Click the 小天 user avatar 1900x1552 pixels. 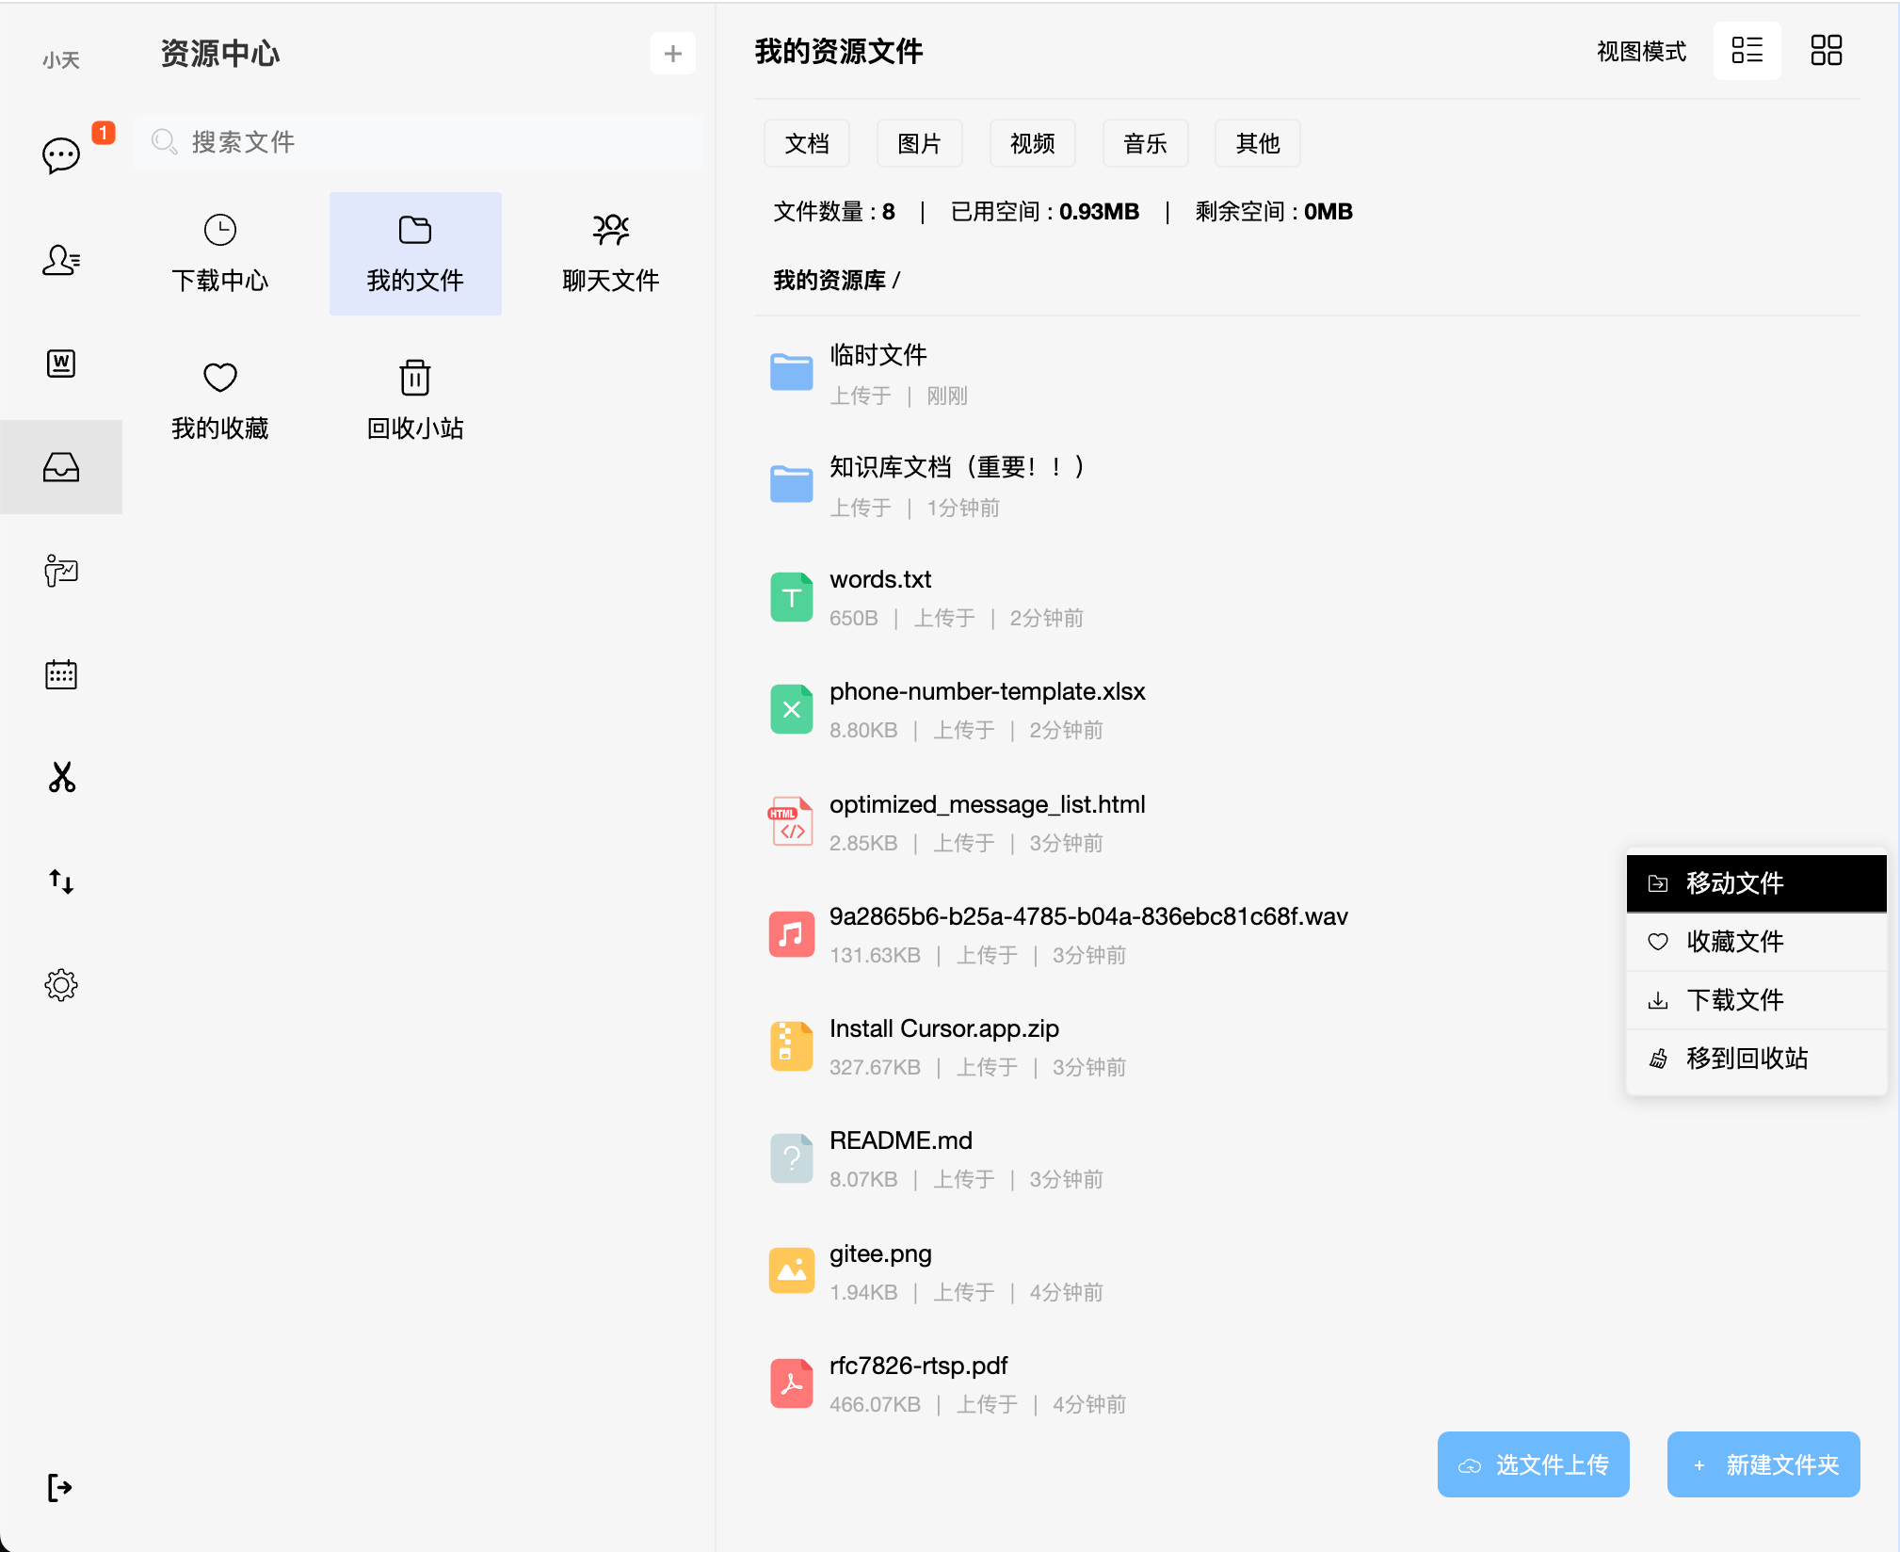(61, 60)
